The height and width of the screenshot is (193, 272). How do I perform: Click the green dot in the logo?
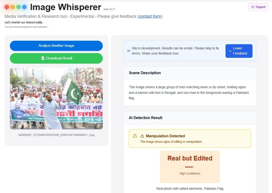[x=19, y=7]
